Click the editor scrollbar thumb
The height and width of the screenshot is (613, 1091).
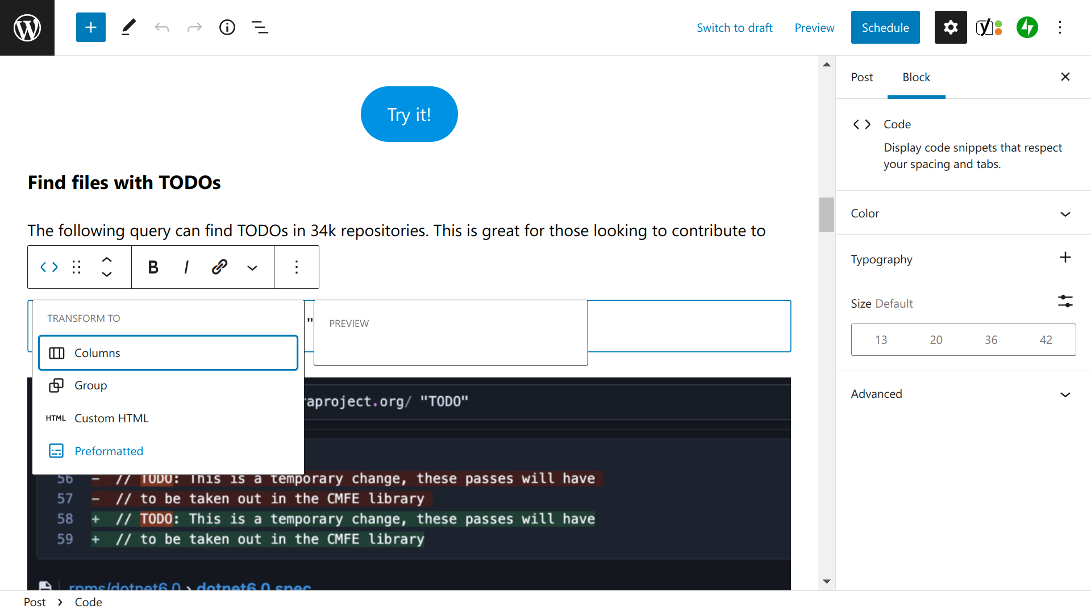coord(827,215)
